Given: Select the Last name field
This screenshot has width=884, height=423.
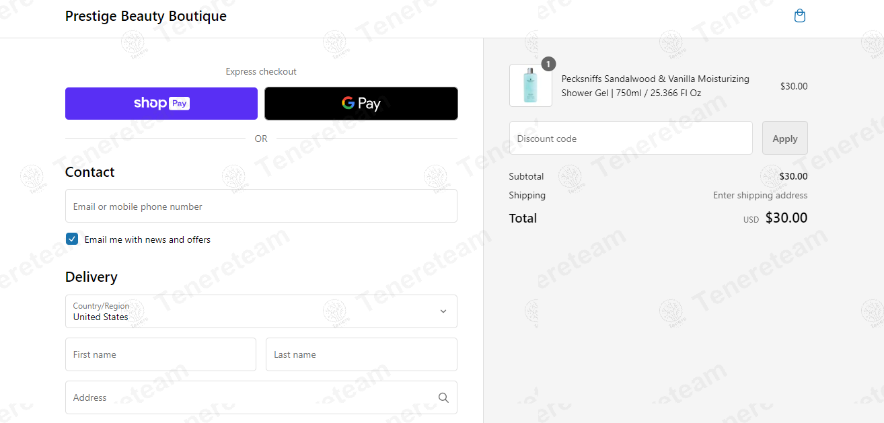Looking at the screenshot, I should pyautogui.click(x=361, y=354).
